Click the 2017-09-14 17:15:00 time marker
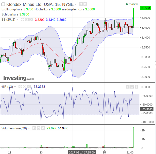Image resolution: width=156 pixels, height=154 pixels. (82, 152)
